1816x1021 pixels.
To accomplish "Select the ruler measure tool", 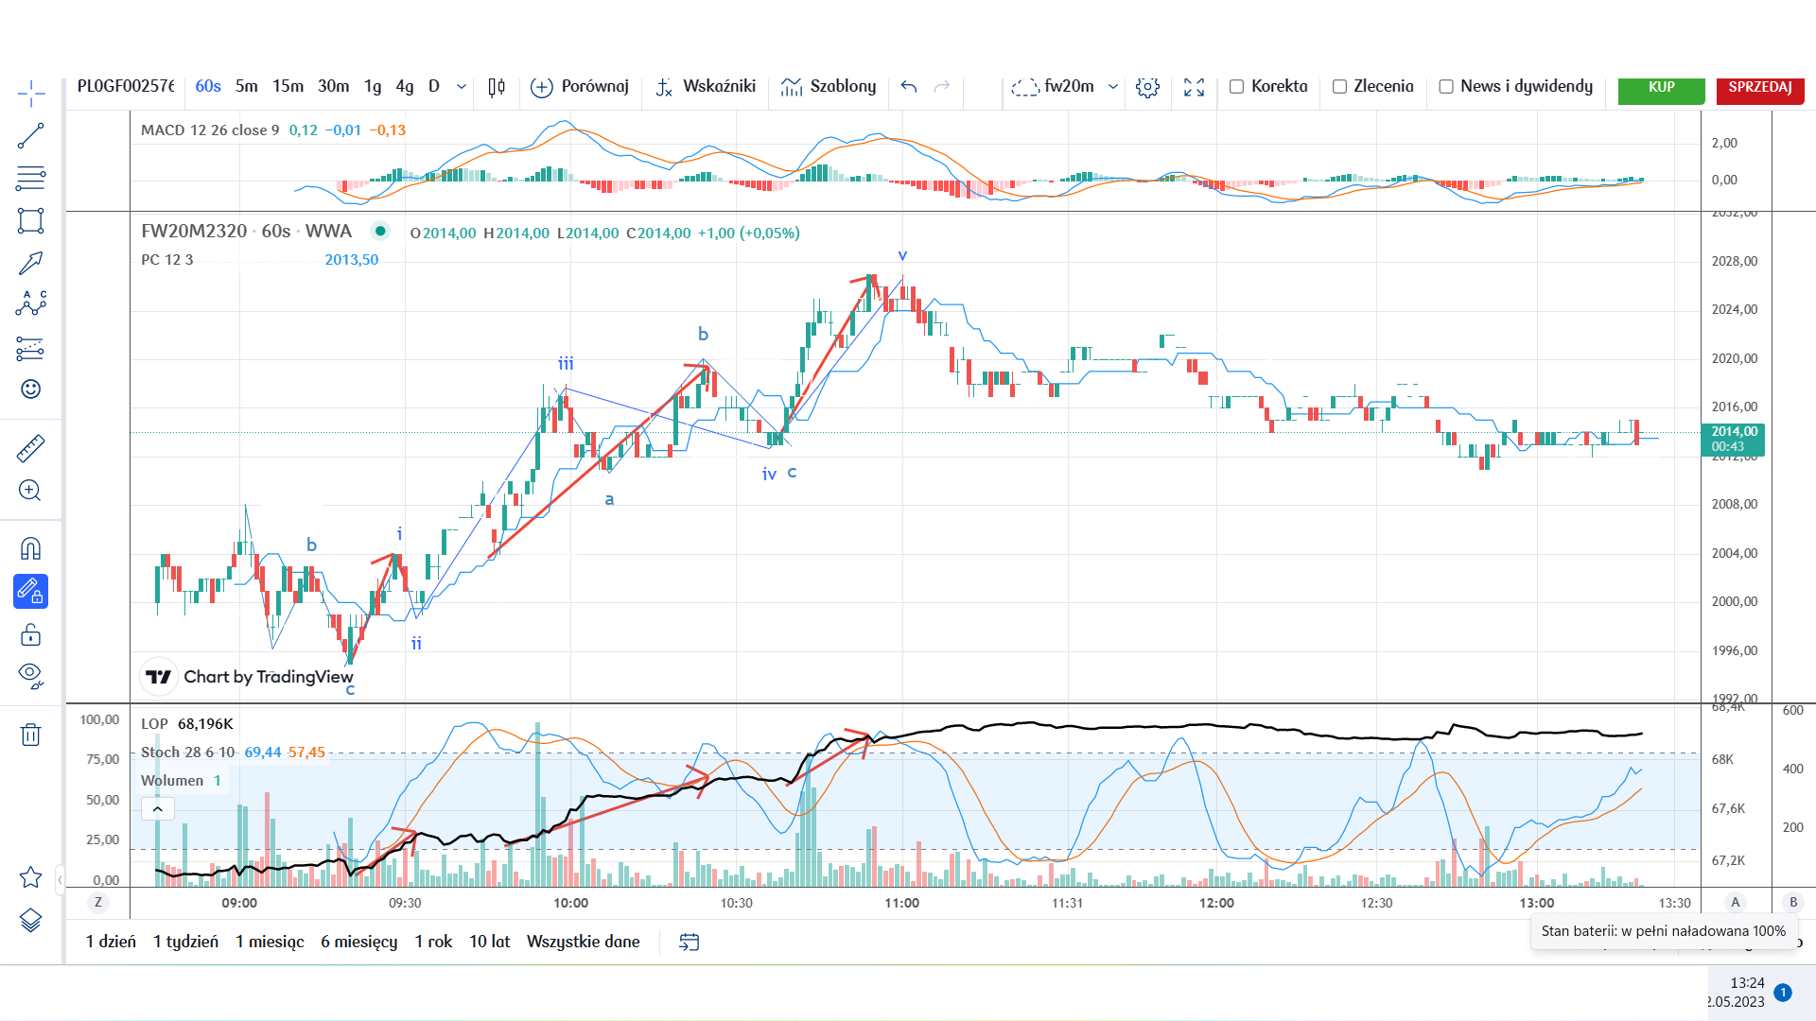I will tap(30, 448).
